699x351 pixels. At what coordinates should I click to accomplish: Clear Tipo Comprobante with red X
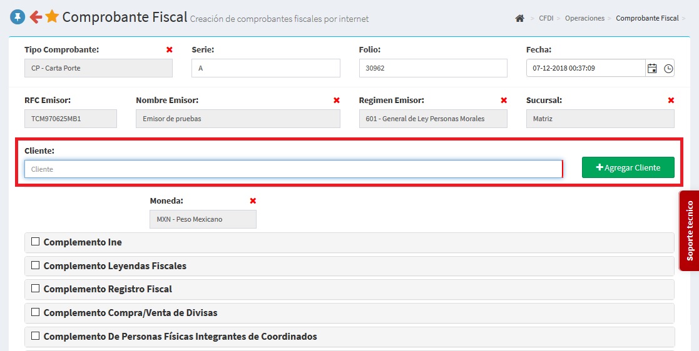(169, 50)
